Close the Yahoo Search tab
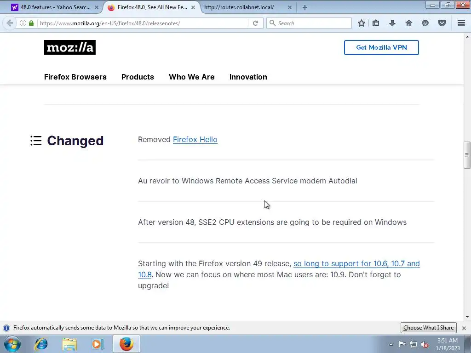Viewport: 471px width, 353px height. pos(97,7)
